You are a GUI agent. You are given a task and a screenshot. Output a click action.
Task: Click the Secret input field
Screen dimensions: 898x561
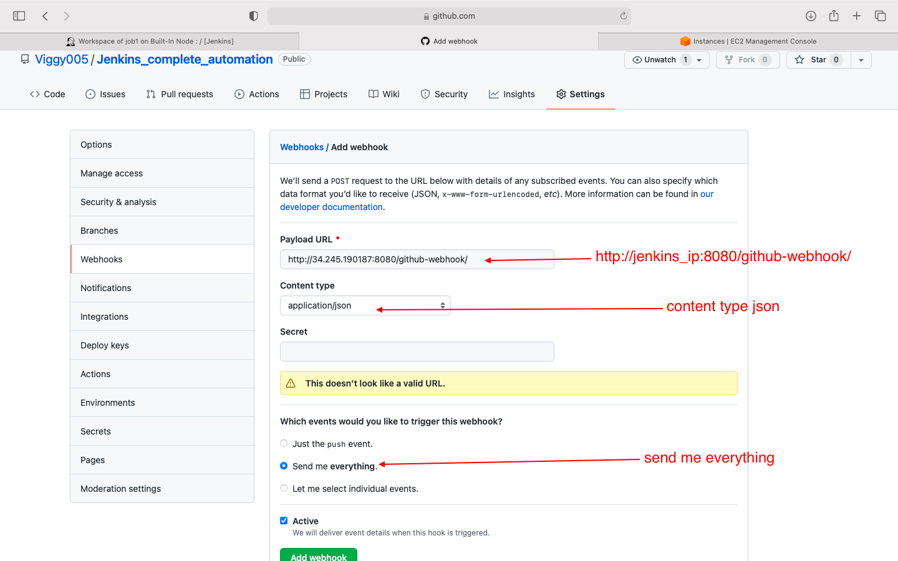(417, 352)
